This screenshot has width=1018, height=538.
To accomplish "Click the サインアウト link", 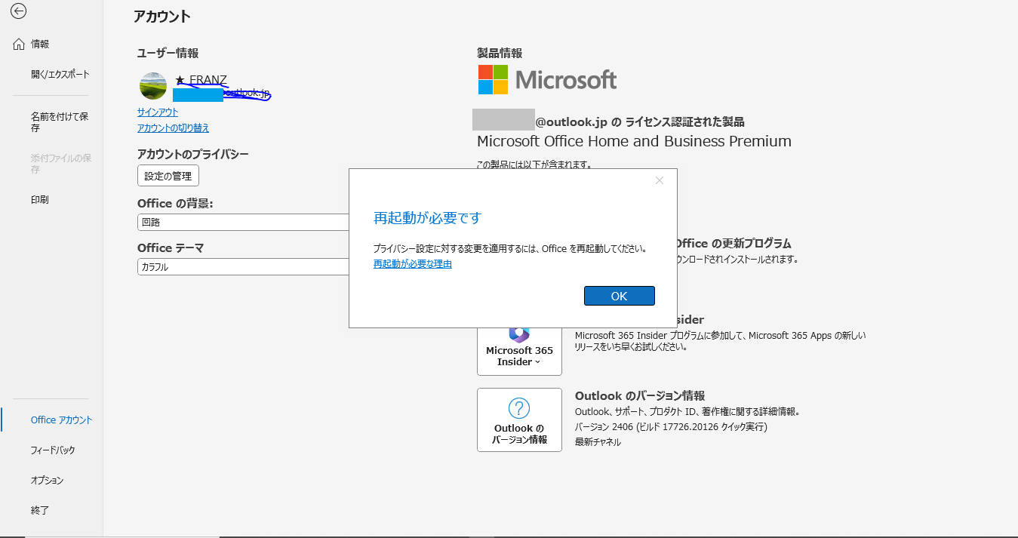I will [158, 112].
